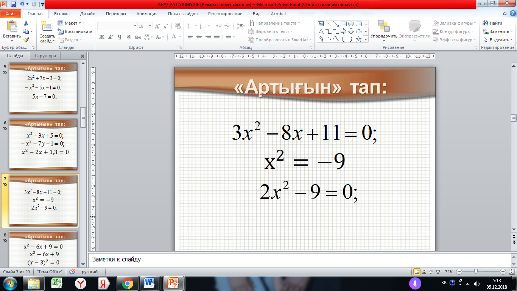Fit slide to the current window
Screen dimensions: 517x291
click(512, 272)
